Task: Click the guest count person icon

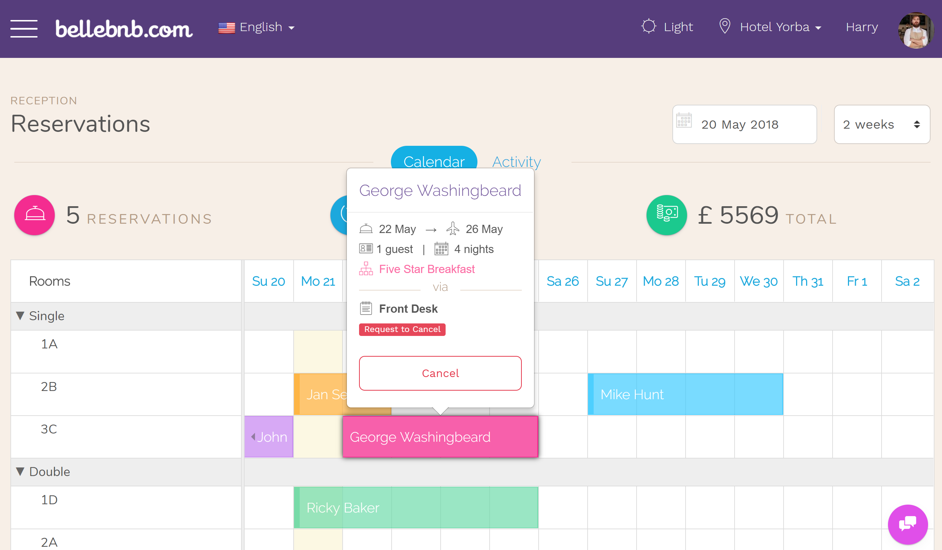Action: coord(365,249)
